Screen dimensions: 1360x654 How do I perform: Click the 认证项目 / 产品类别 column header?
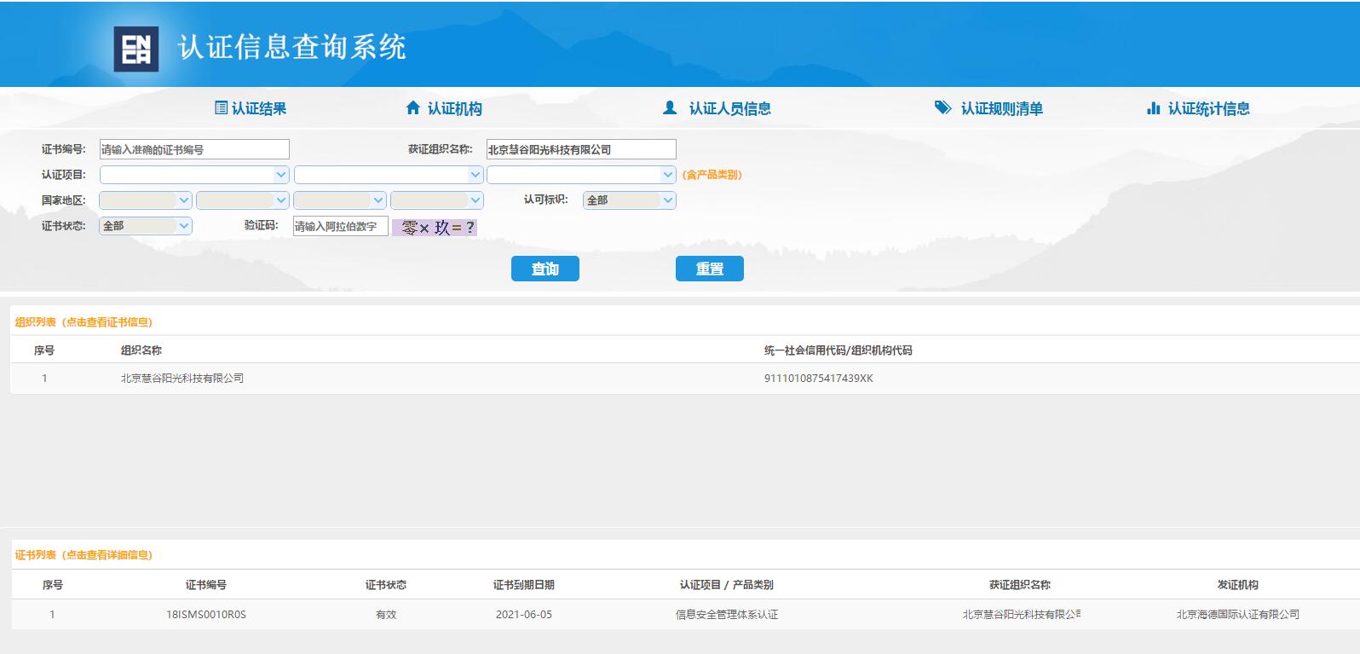coord(727,585)
